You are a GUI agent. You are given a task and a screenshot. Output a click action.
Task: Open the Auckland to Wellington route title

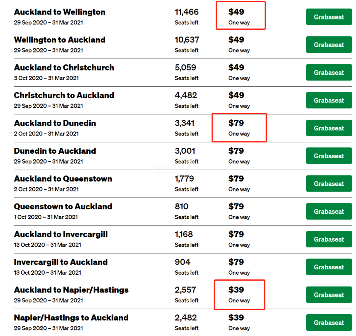(x=60, y=12)
